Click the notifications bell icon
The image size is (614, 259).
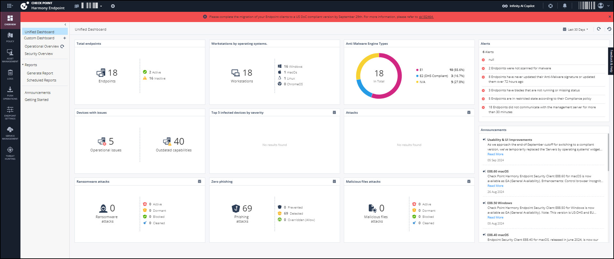(x=565, y=6)
